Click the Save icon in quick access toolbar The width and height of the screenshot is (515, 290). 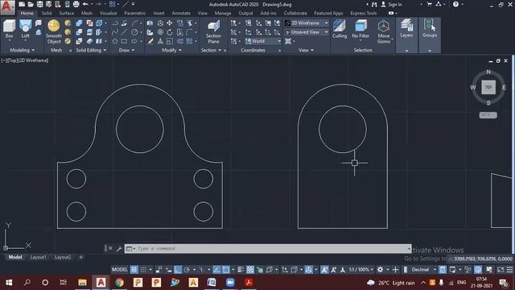tap(39, 4)
